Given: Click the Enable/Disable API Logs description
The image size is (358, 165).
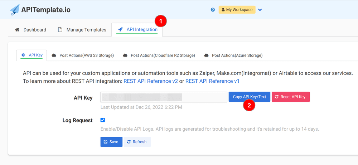Looking at the screenshot, I should [x=209, y=129].
